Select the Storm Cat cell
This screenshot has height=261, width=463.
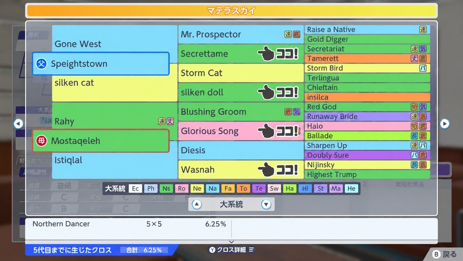click(241, 73)
